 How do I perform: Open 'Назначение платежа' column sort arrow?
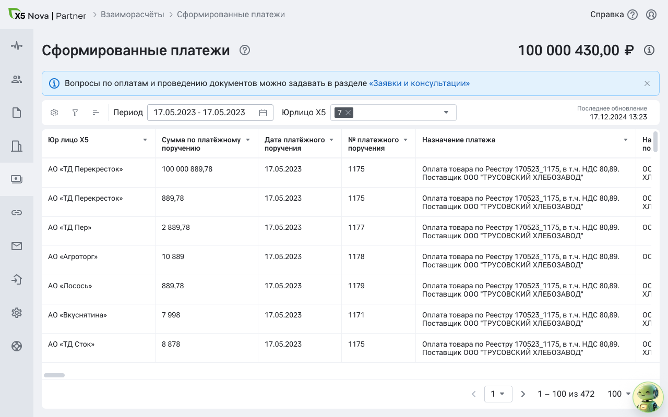pos(626,140)
